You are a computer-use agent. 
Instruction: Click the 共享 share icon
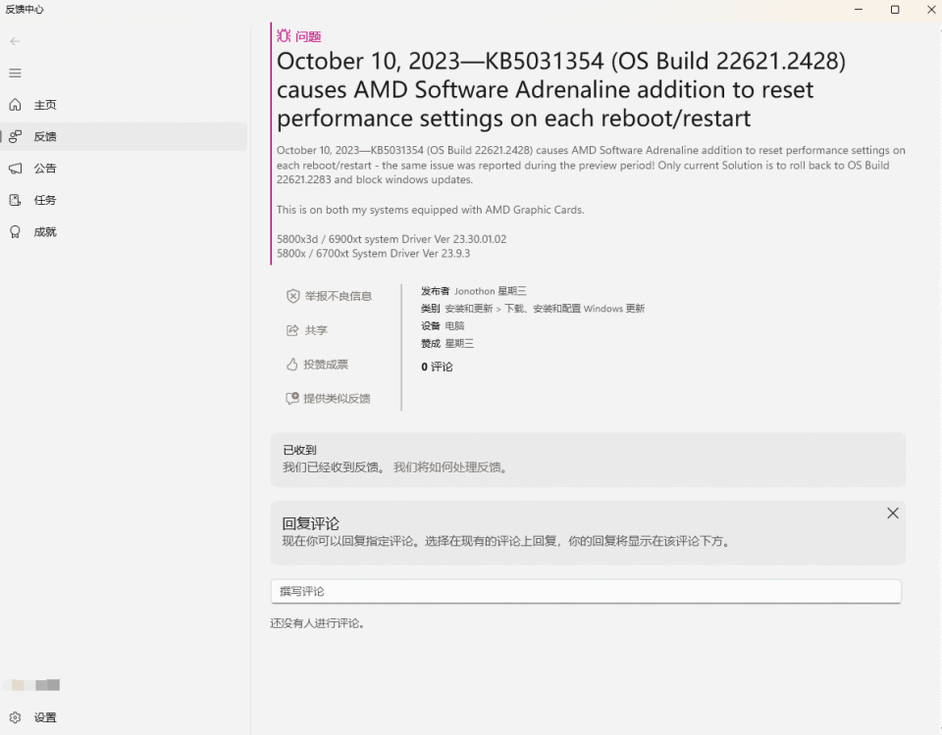(292, 330)
